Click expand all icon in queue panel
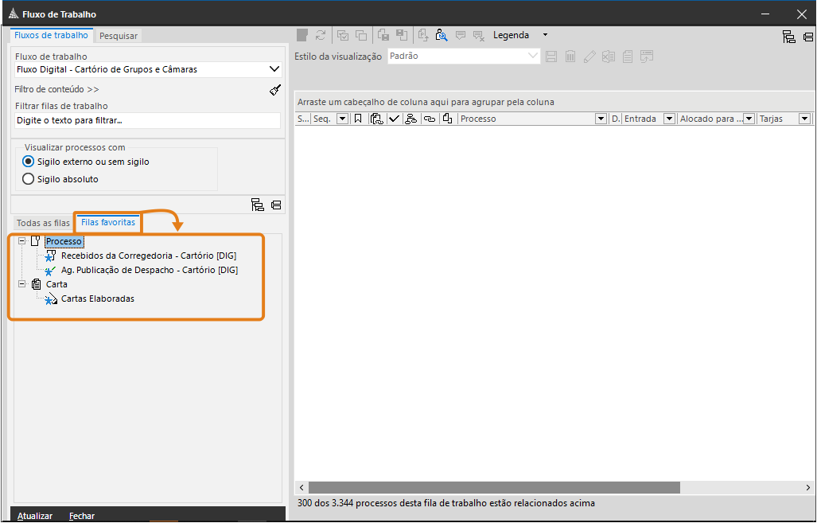This screenshot has height=523, width=817. (258, 205)
